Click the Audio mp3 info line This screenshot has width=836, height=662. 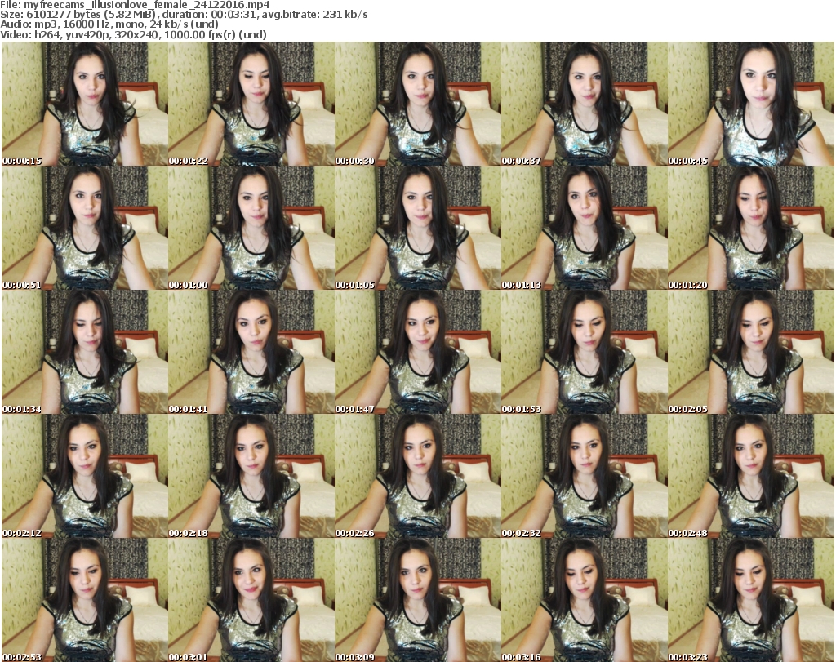pos(109,24)
